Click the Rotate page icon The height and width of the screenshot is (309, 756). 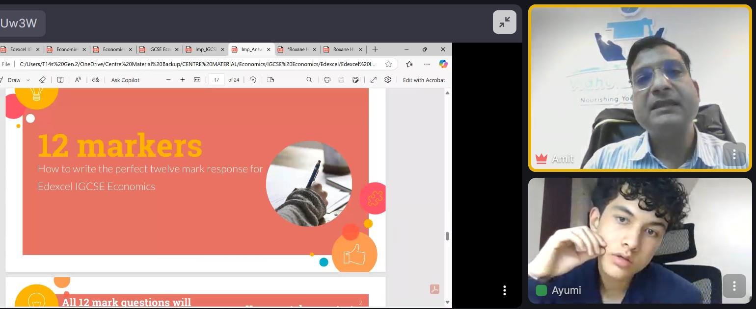pos(253,80)
